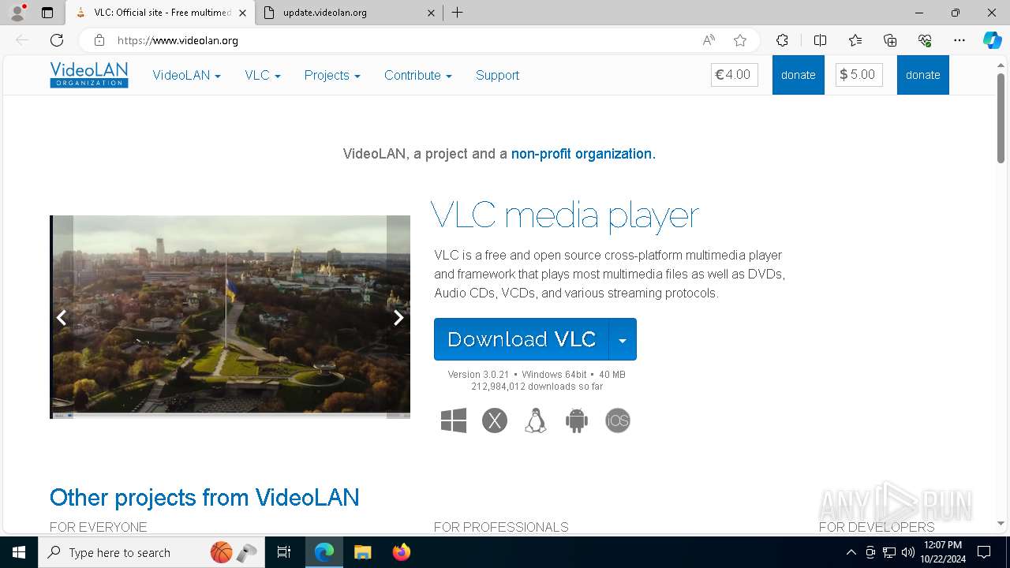Expand the Contribute navigation dropdown
The image size is (1010, 568).
[418, 75]
